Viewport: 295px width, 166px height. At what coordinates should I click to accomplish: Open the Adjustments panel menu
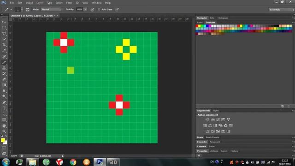click(293, 111)
